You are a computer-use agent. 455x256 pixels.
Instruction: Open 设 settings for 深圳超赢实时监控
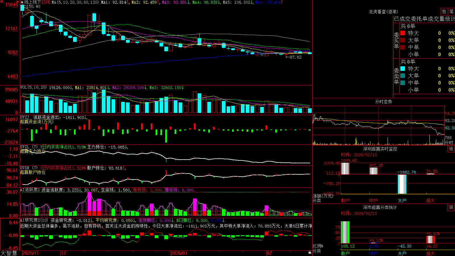click(x=451, y=149)
